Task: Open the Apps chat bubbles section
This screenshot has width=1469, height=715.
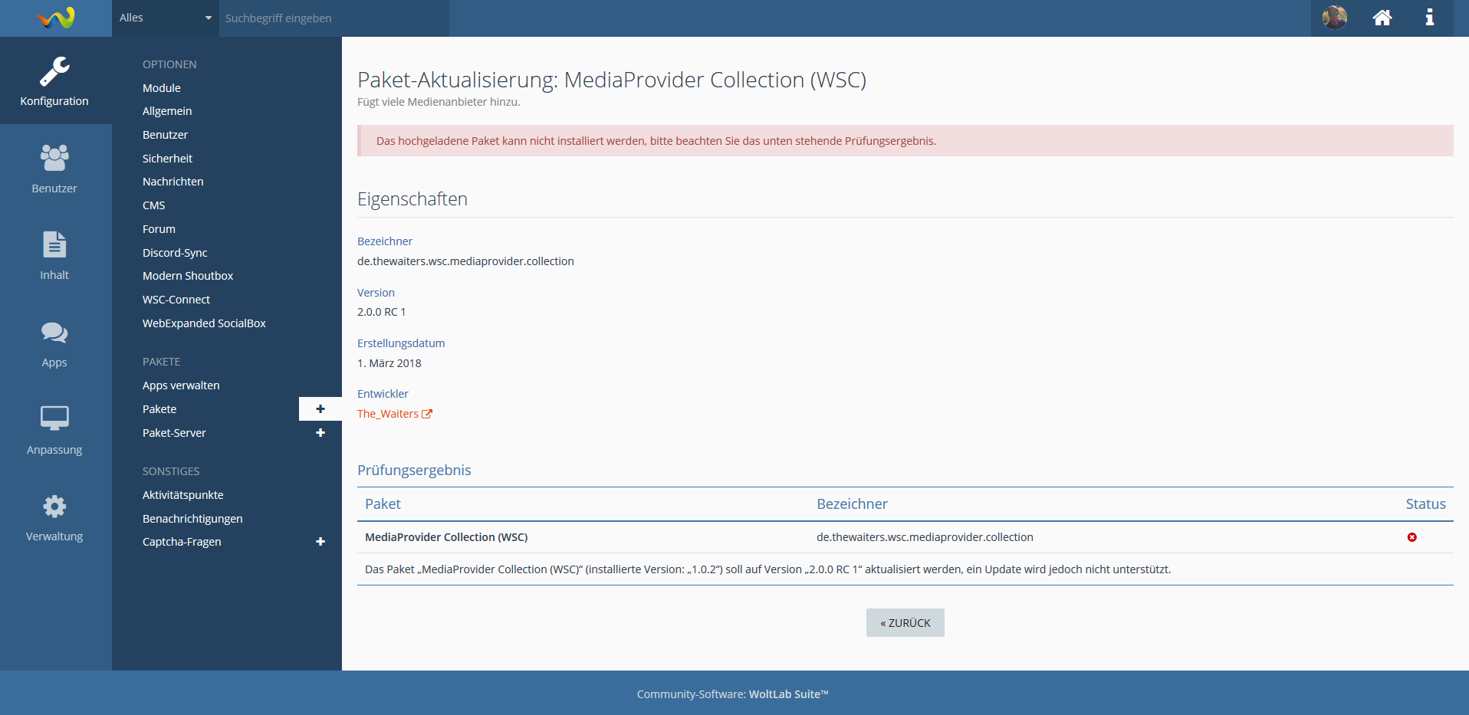Action: [54, 342]
